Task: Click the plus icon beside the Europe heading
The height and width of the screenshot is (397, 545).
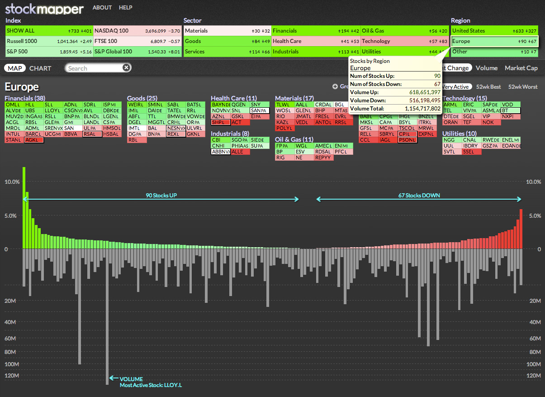Action: pyautogui.click(x=335, y=86)
